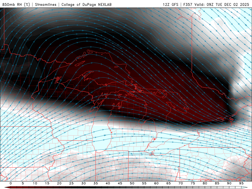
Task: Click the 40 value on the color scale
Action: pos(108,183)
